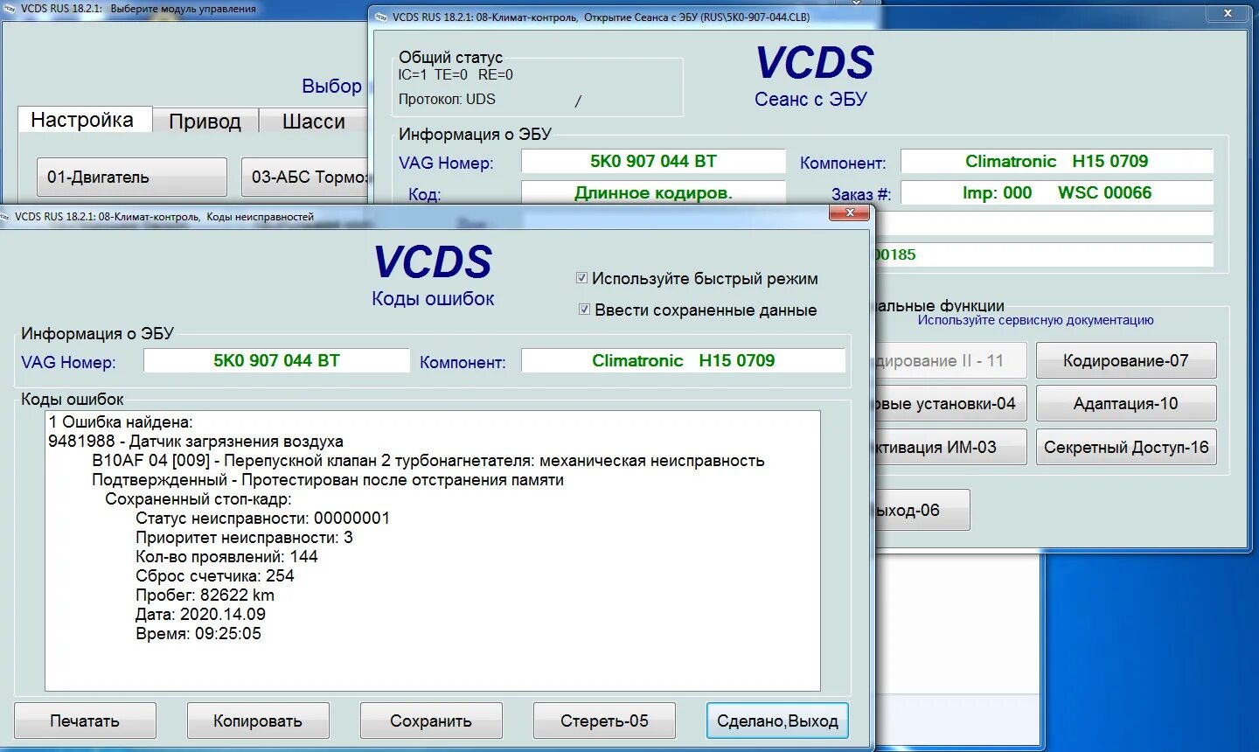Select the 01-Двигатель module button

click(131, 177)
